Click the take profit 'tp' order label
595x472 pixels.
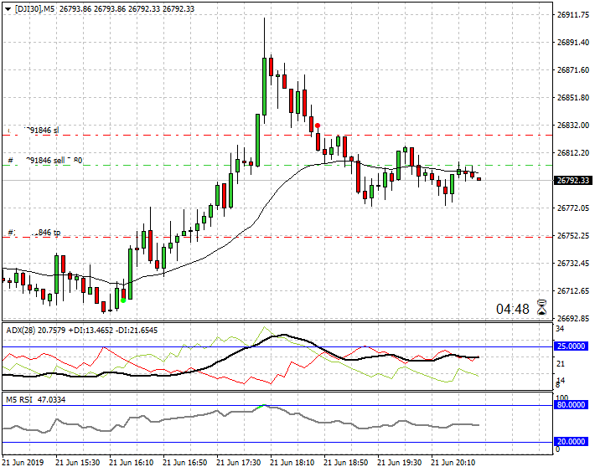pos(34,232)
